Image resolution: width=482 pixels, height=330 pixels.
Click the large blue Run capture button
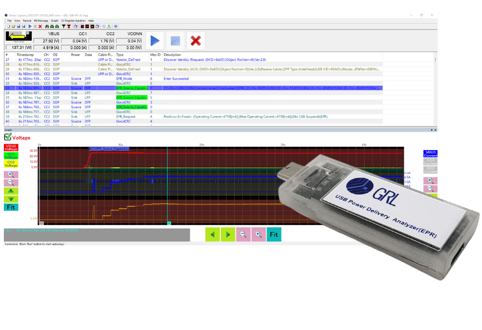point(155,41)
